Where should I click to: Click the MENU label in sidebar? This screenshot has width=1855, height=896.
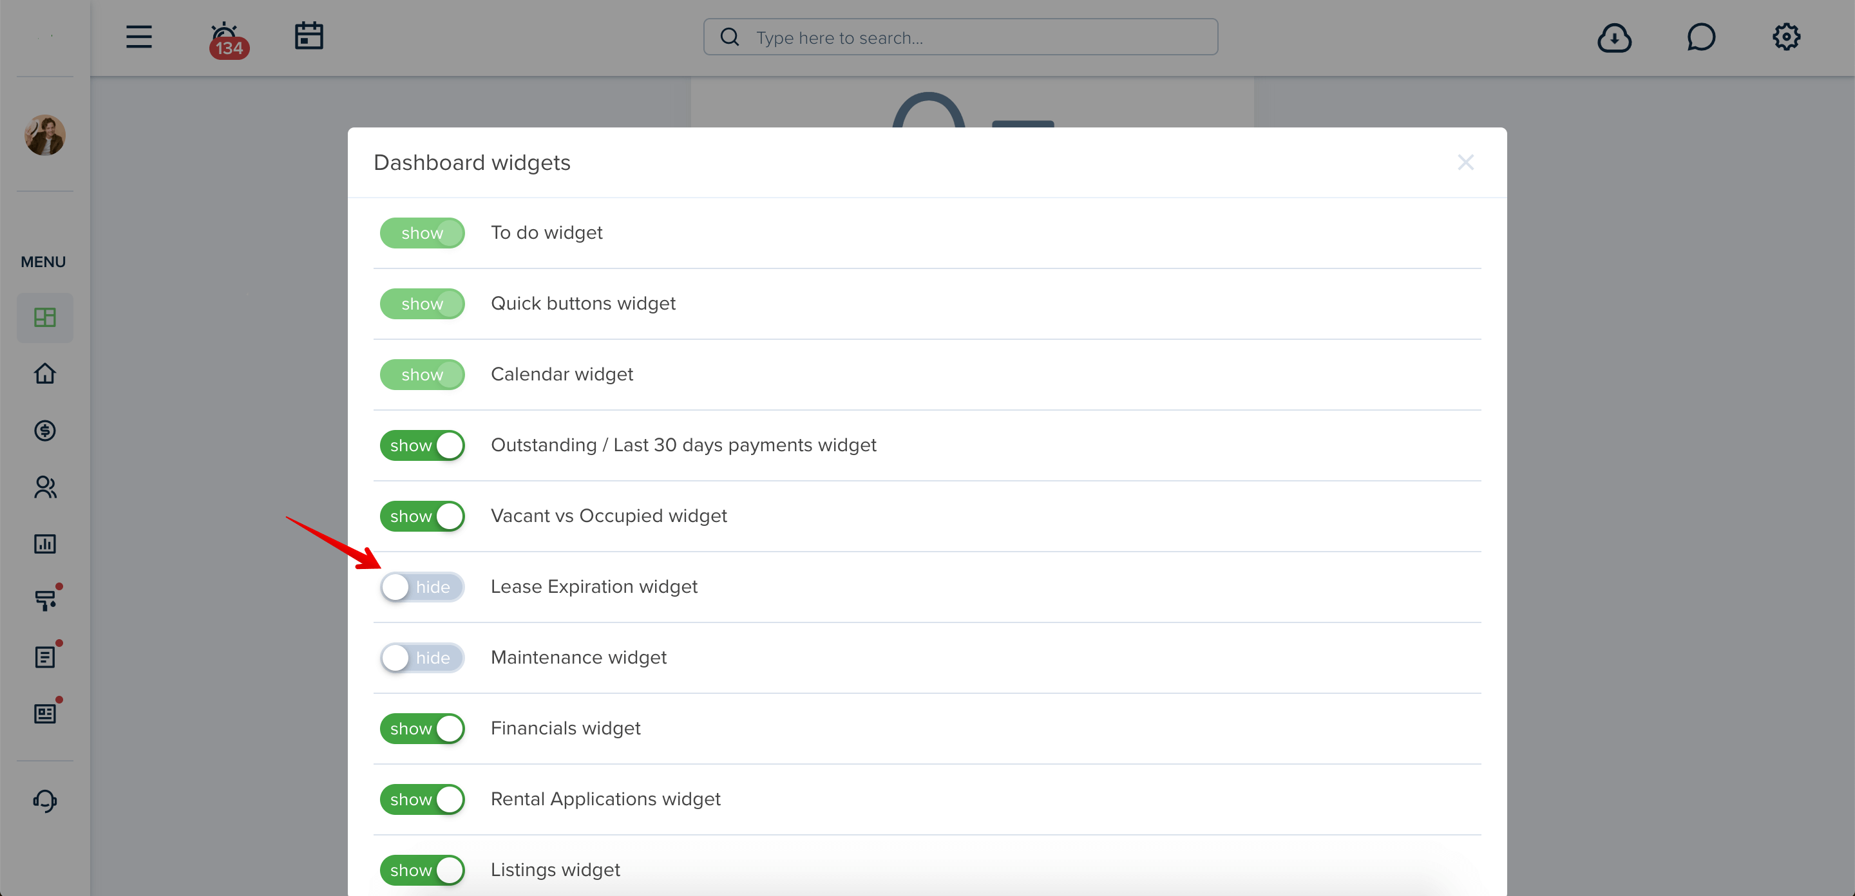[43, 262]
